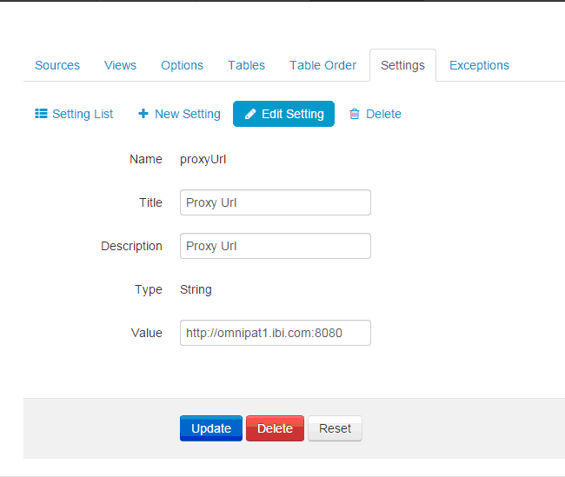Viewport: 565px width, 477px height.
Task: Switch to the Sources tab
Action: click(57, 65)
